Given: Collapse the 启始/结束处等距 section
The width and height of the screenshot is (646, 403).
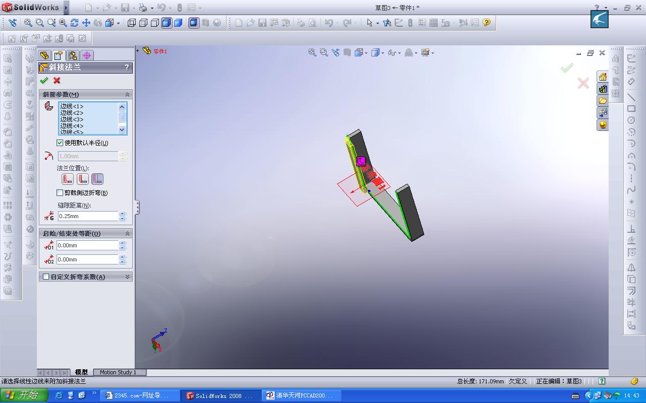Looking at the screenshot, I should (x=127, y=233).
